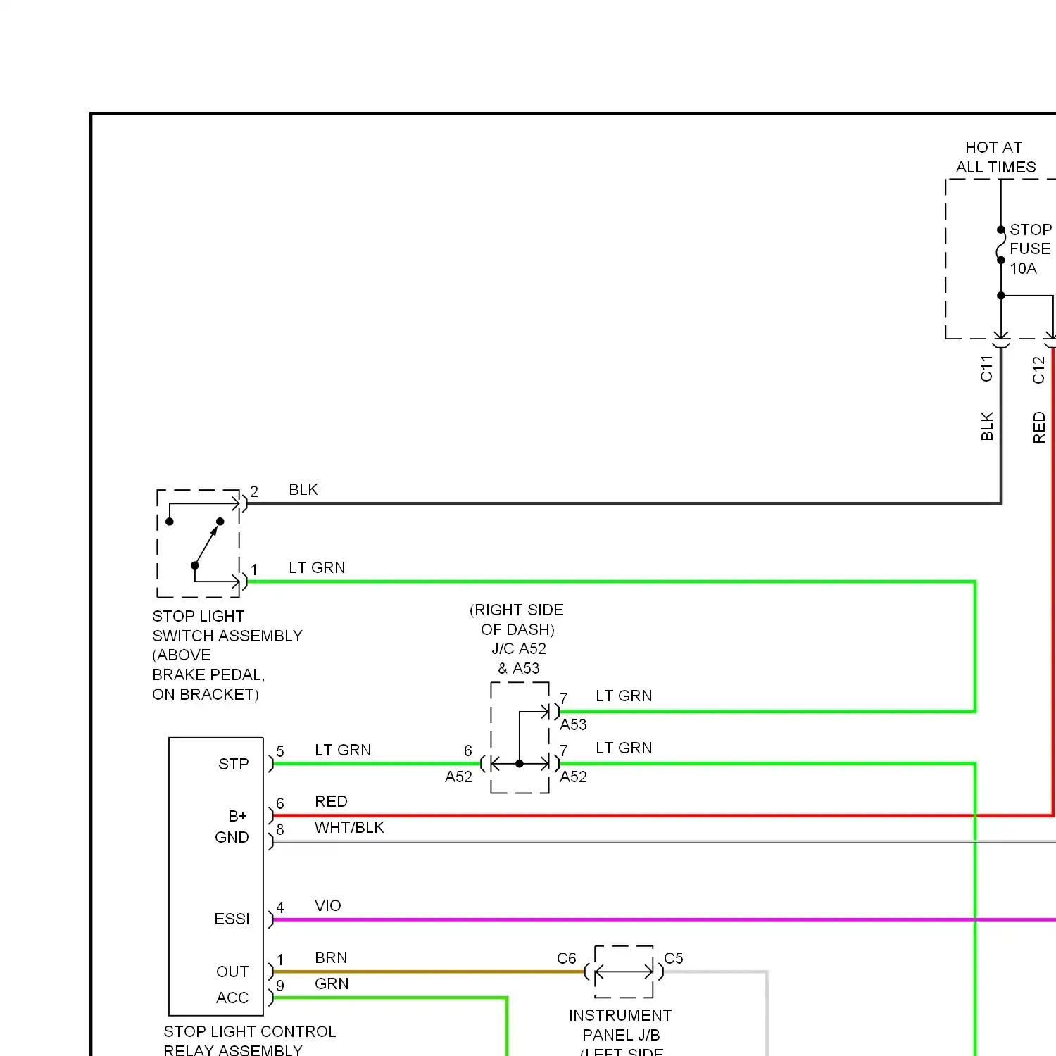Select the OUT terminal label
This screenshot has width=1056, height=1056.
coord(232,972)
